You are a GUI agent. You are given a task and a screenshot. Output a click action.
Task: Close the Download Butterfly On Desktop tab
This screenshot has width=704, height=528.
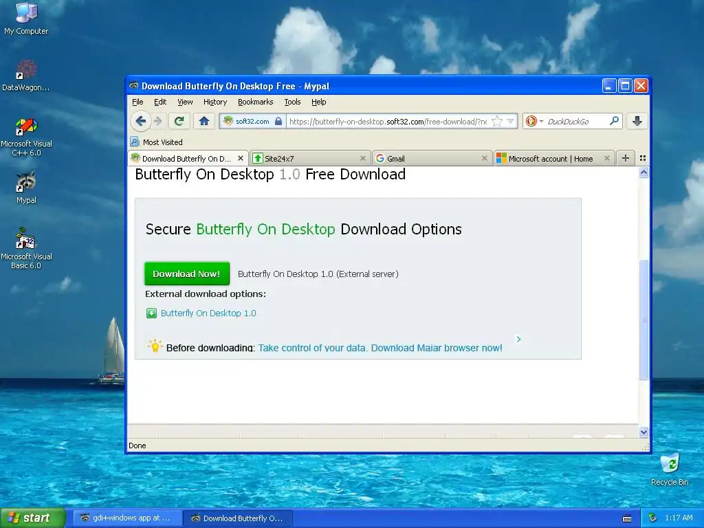pyautogui.click(x=241, y=159)
